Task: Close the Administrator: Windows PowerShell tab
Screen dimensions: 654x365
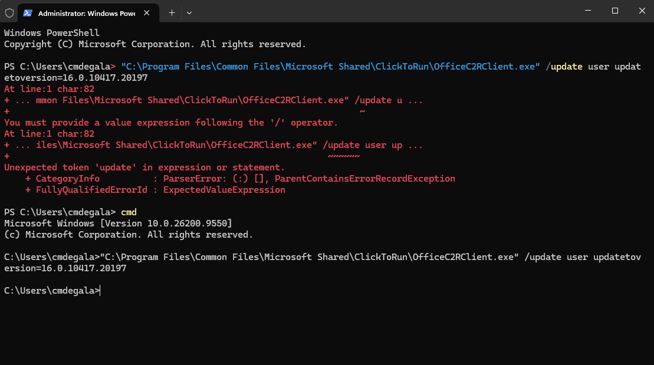Action: (x=146, y=13)
